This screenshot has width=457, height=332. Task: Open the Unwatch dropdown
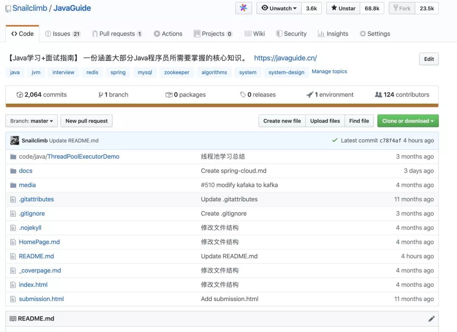point(279,8)
